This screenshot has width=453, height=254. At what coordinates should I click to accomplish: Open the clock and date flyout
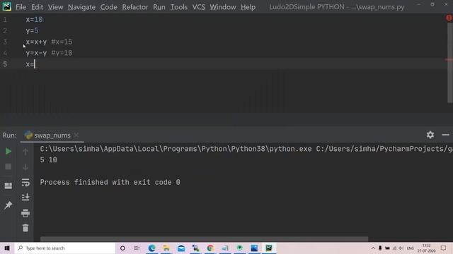(426, 248)
